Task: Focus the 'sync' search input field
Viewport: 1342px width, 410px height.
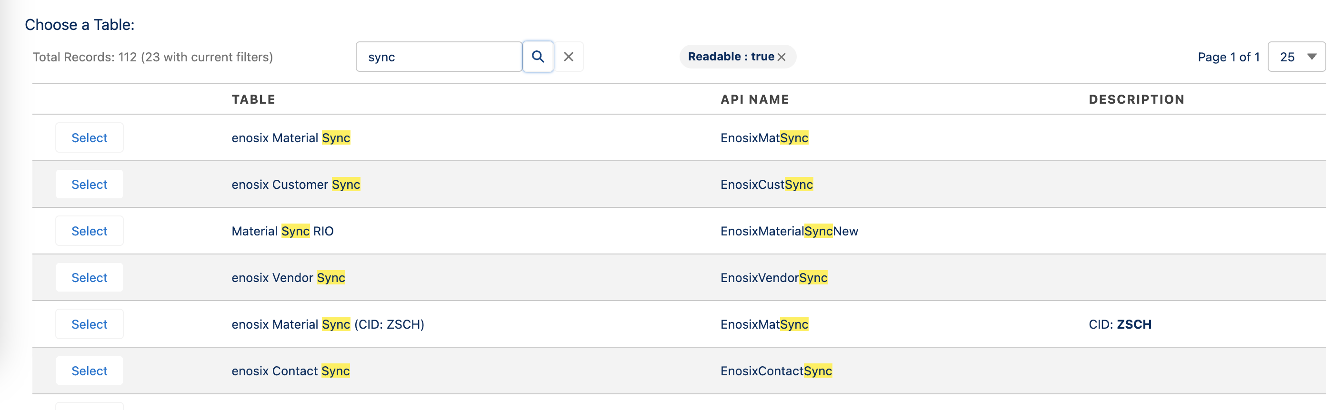Action: [439, 57]
